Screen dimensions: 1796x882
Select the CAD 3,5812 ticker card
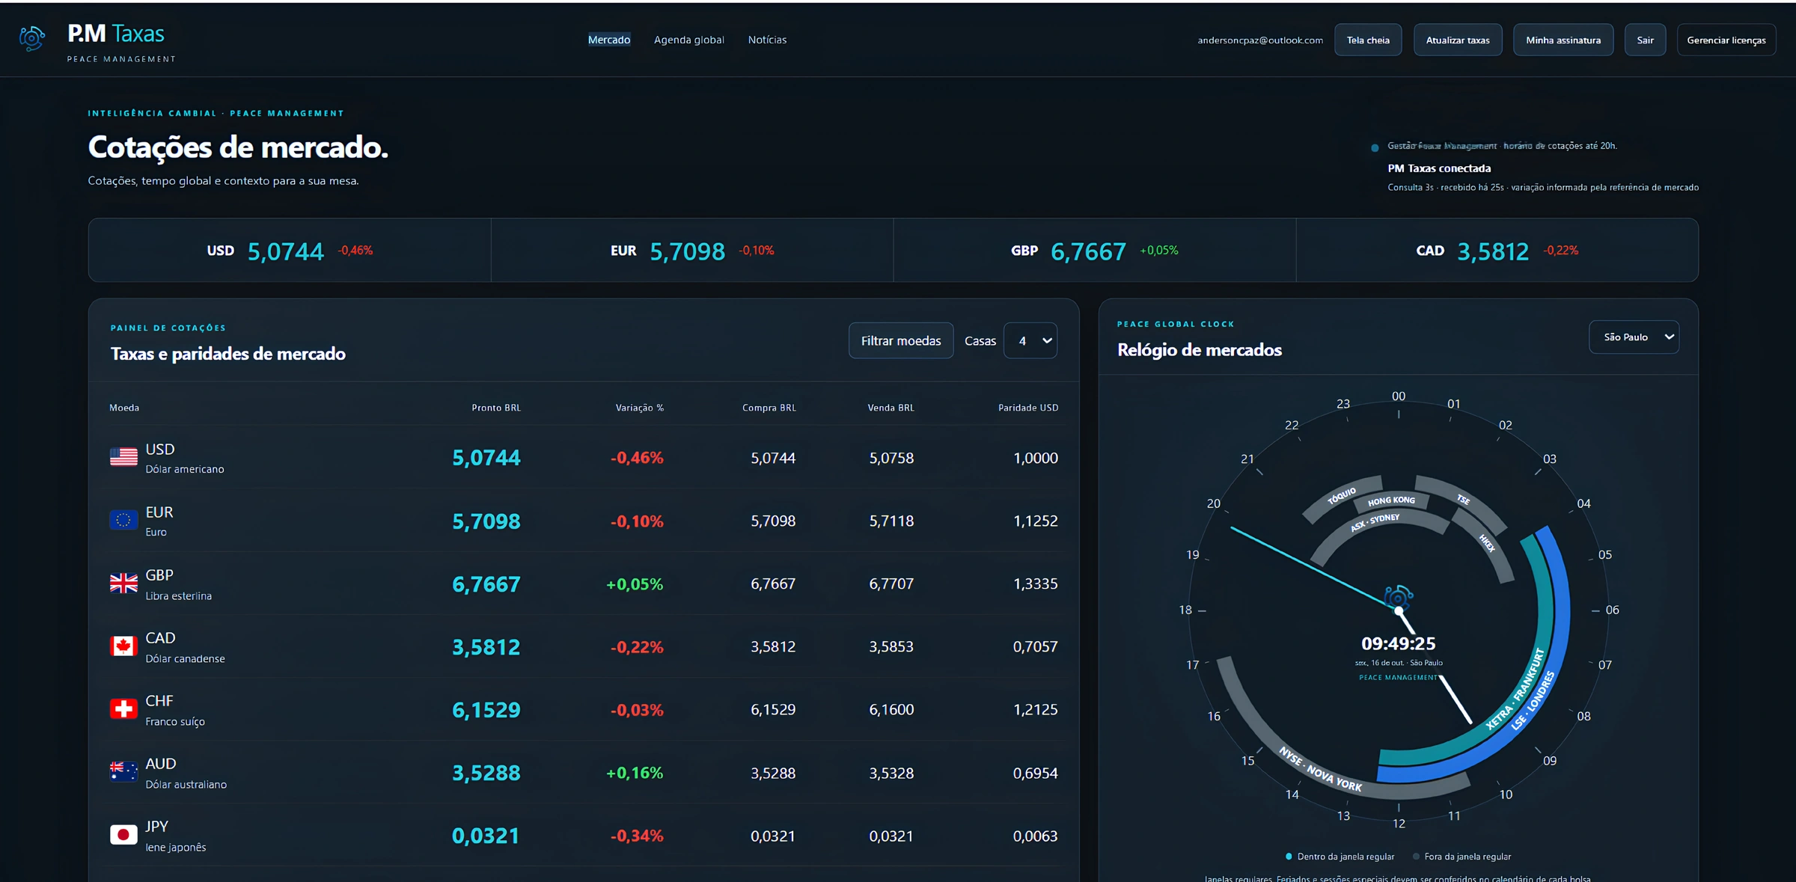(x=1497, y=251)
